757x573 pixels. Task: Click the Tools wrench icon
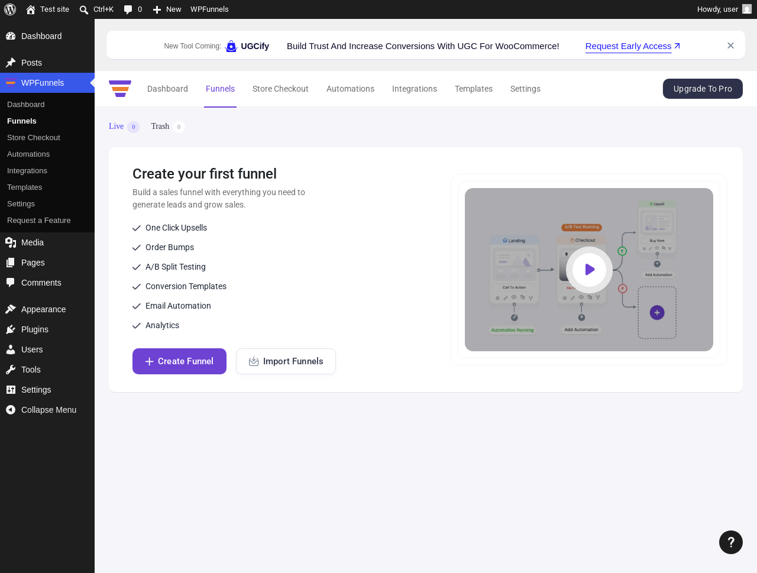pos(11,370)
